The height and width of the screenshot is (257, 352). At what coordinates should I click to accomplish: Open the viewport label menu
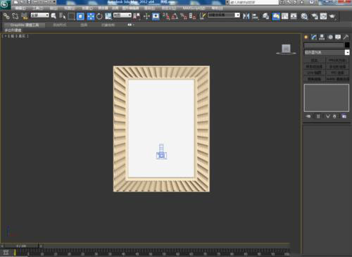coord(15,36)
